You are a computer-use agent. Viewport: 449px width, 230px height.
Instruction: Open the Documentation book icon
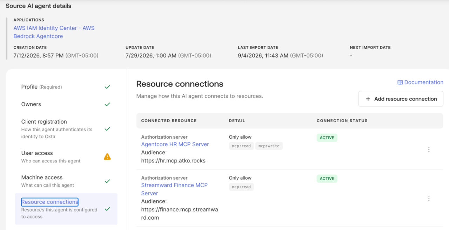(x=400, y=82)
